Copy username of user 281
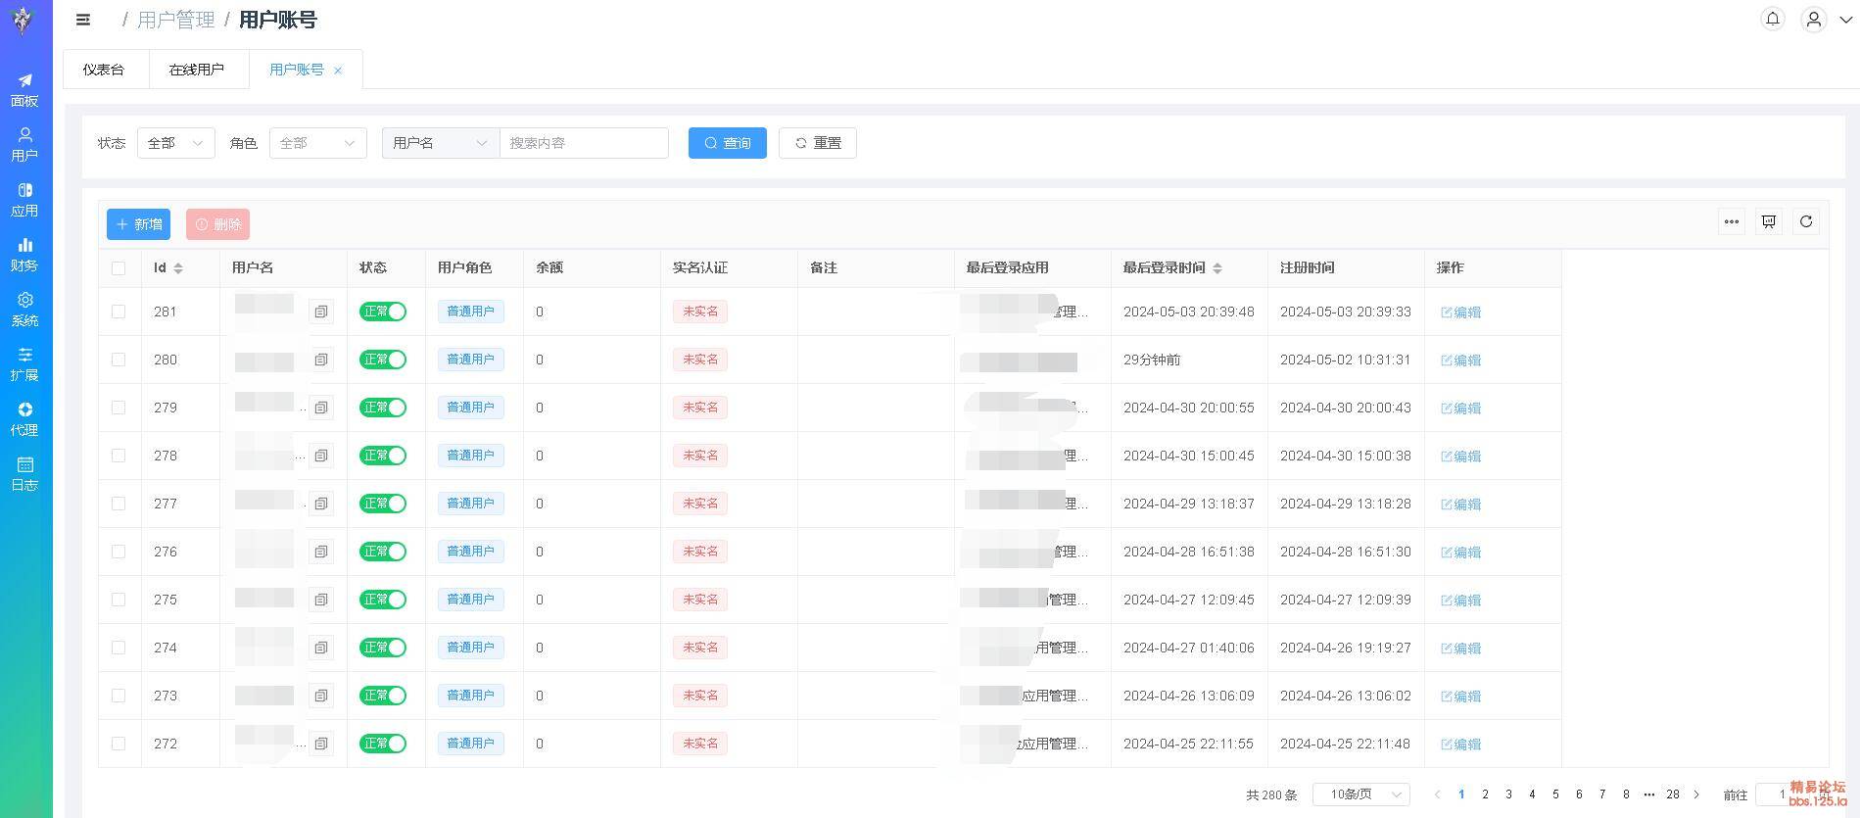The width and height of the screenshot is (1860, 818). click(x=320, y=312)
